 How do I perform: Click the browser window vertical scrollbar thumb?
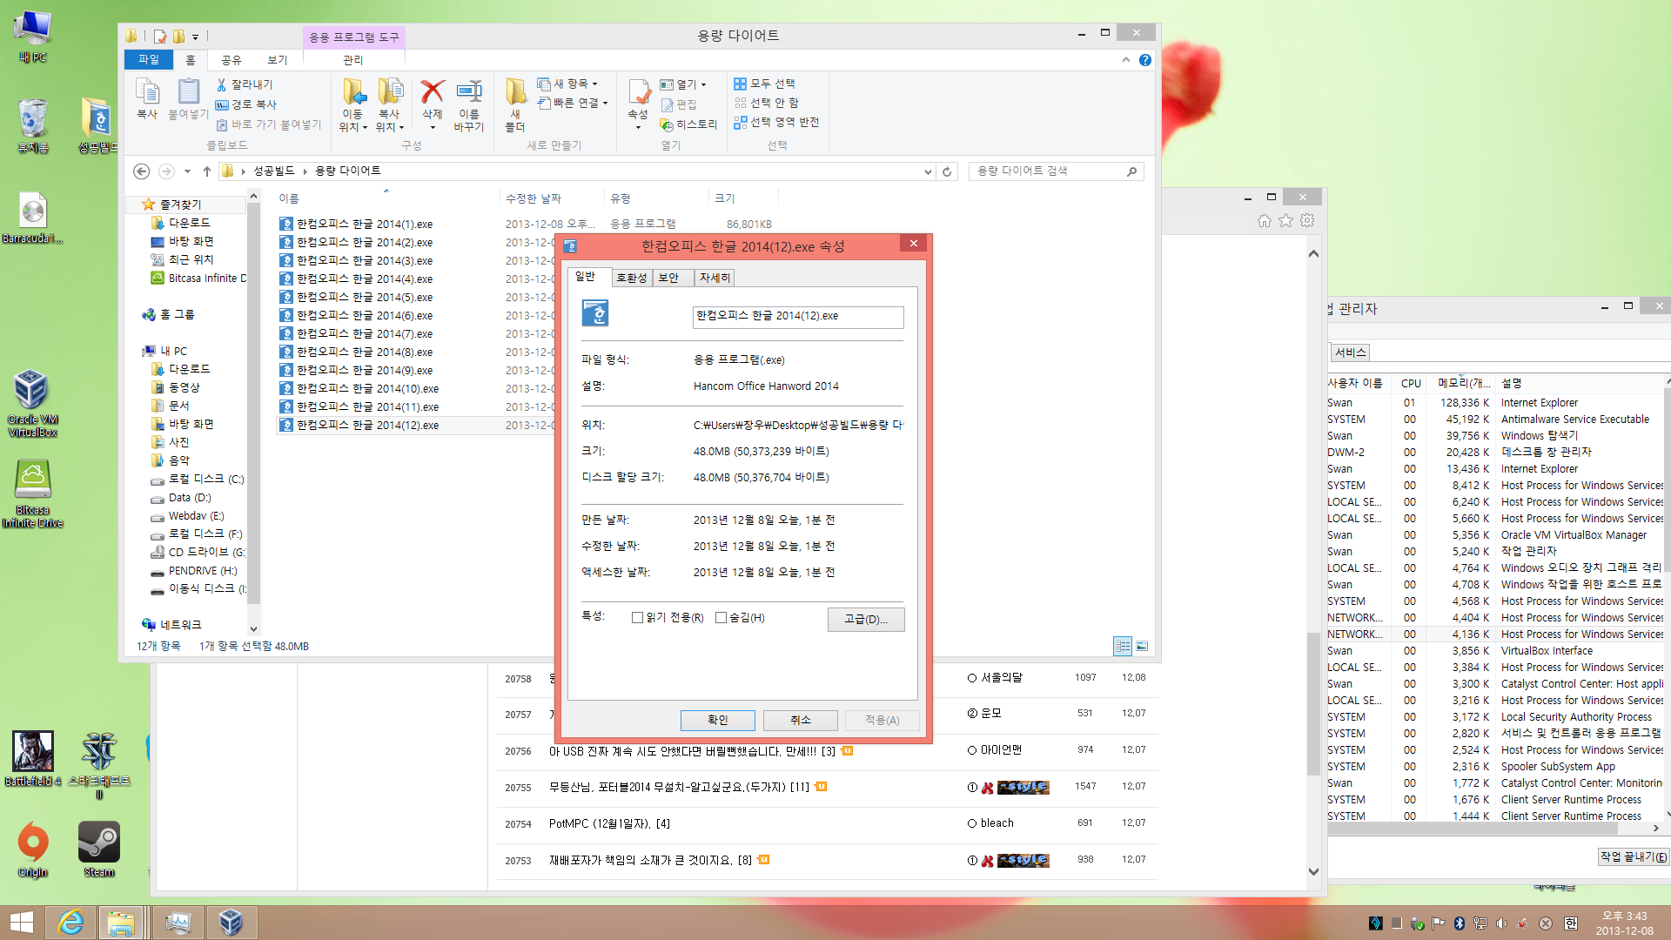tap(1313, 705)
